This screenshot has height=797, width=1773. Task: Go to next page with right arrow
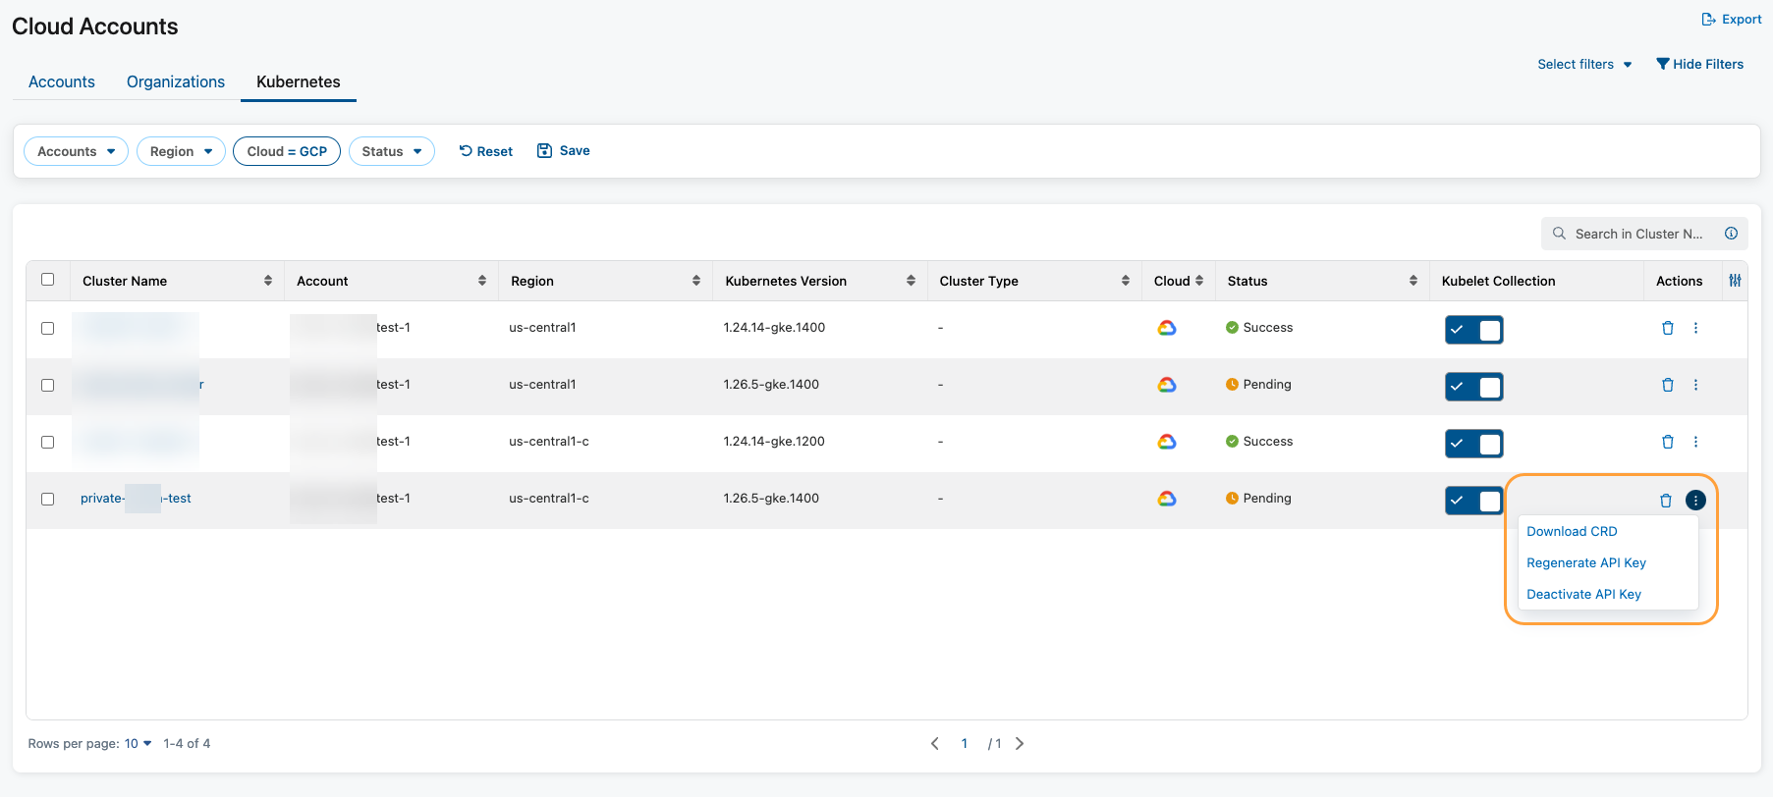click(x=1020, y=744)
